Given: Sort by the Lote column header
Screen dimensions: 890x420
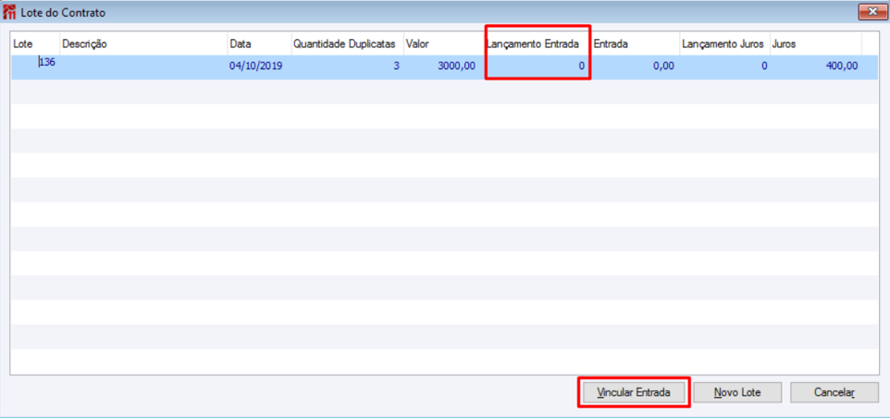Looking at the screenshot, I should click(34, 43).
